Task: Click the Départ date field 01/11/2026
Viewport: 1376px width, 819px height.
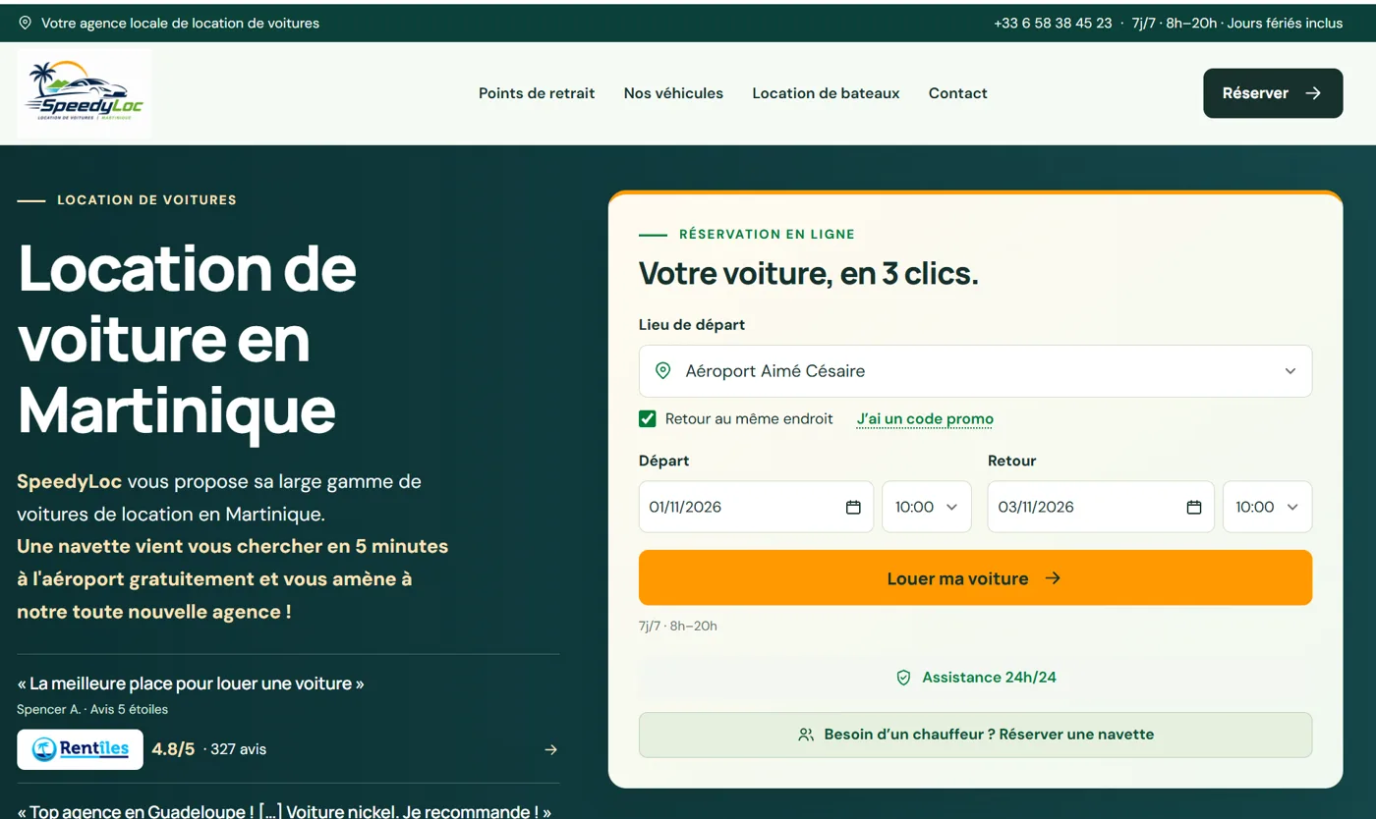Action: (x=756, y=507)
